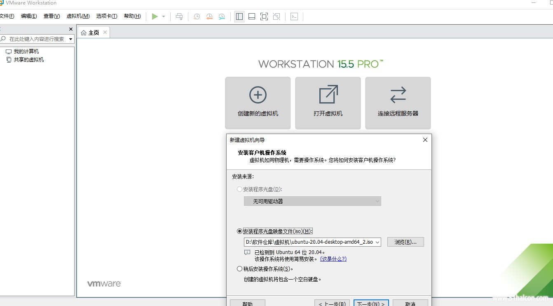The height and width of the screenshot is (306, 553).
Task: Click the Unity mode toolbar icon
Action: click(x=276, y=16)
